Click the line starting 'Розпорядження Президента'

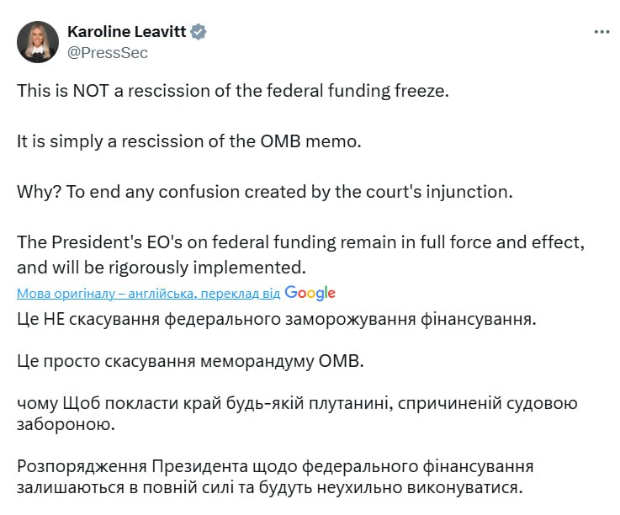pyautogui.click(x=275, y=466)
